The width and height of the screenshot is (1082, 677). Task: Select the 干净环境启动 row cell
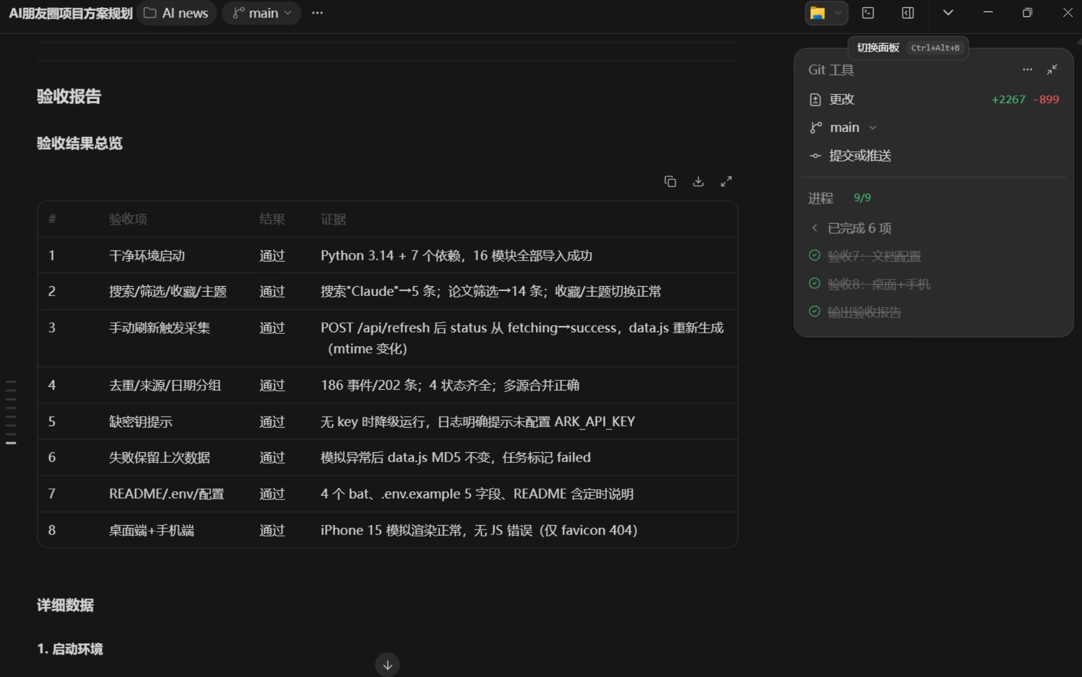147,255
